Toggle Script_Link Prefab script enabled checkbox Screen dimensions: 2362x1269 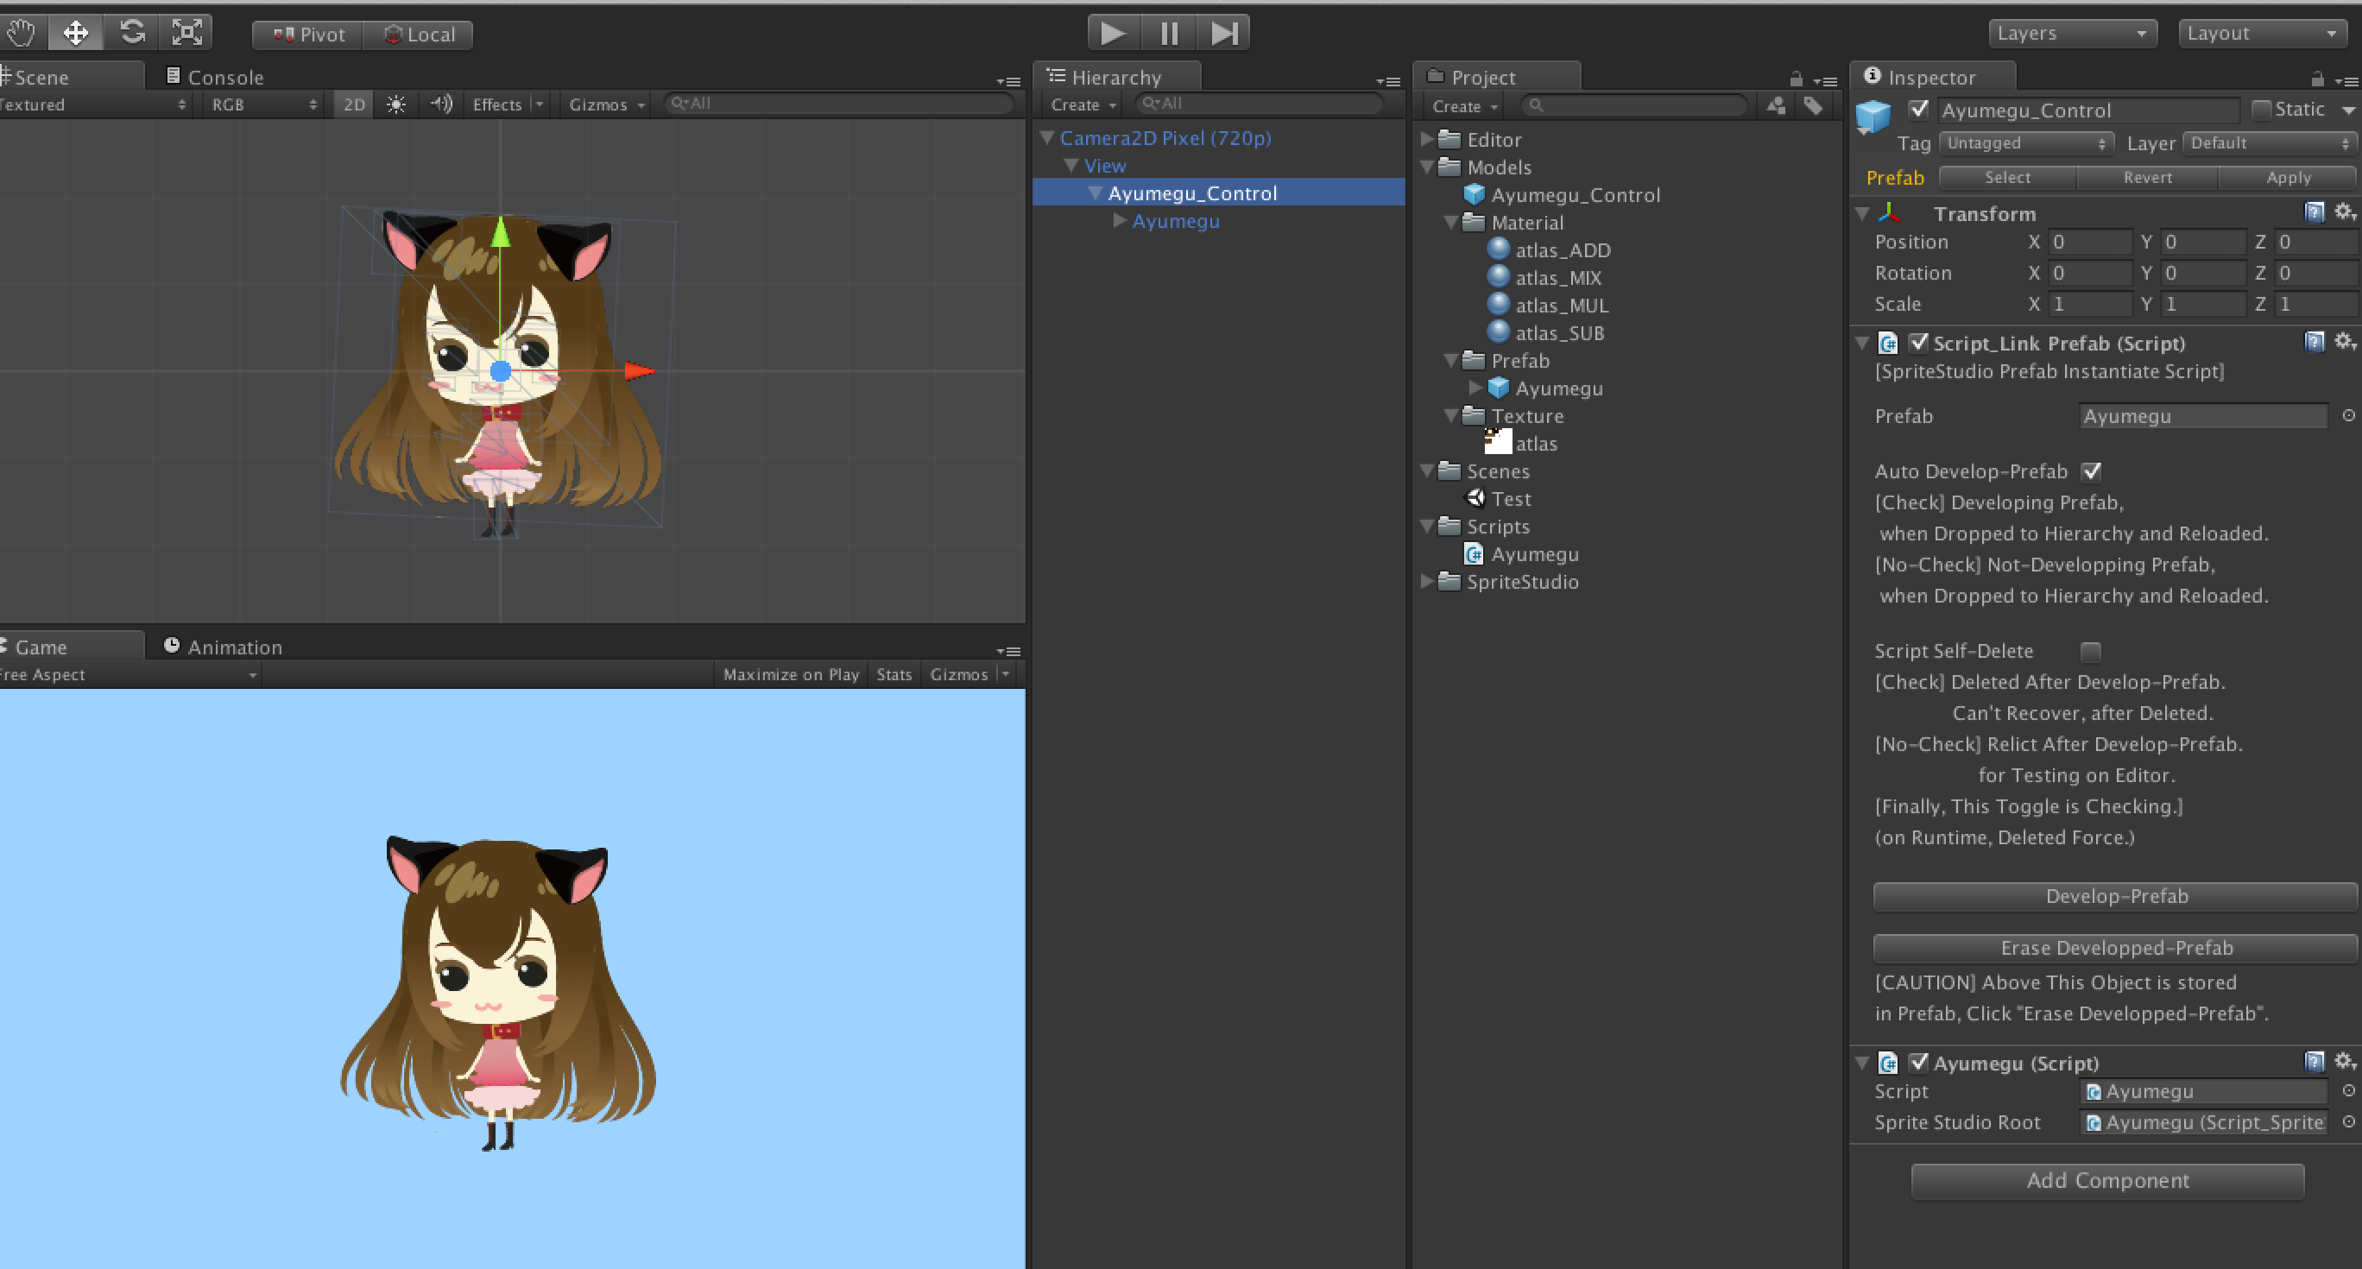(x=1918, y=342)
